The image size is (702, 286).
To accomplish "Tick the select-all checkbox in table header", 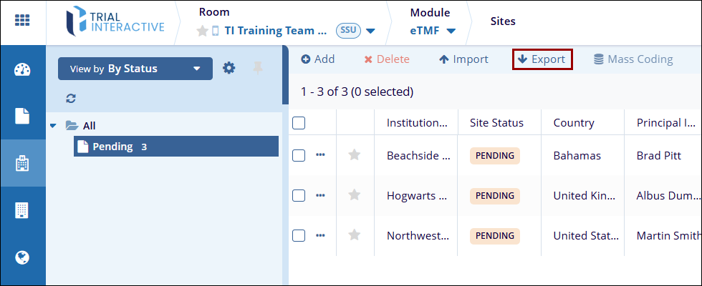I will [x=299, y=123].
